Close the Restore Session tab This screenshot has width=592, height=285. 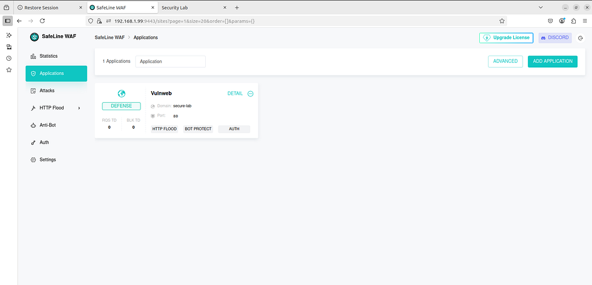point(80,7)
